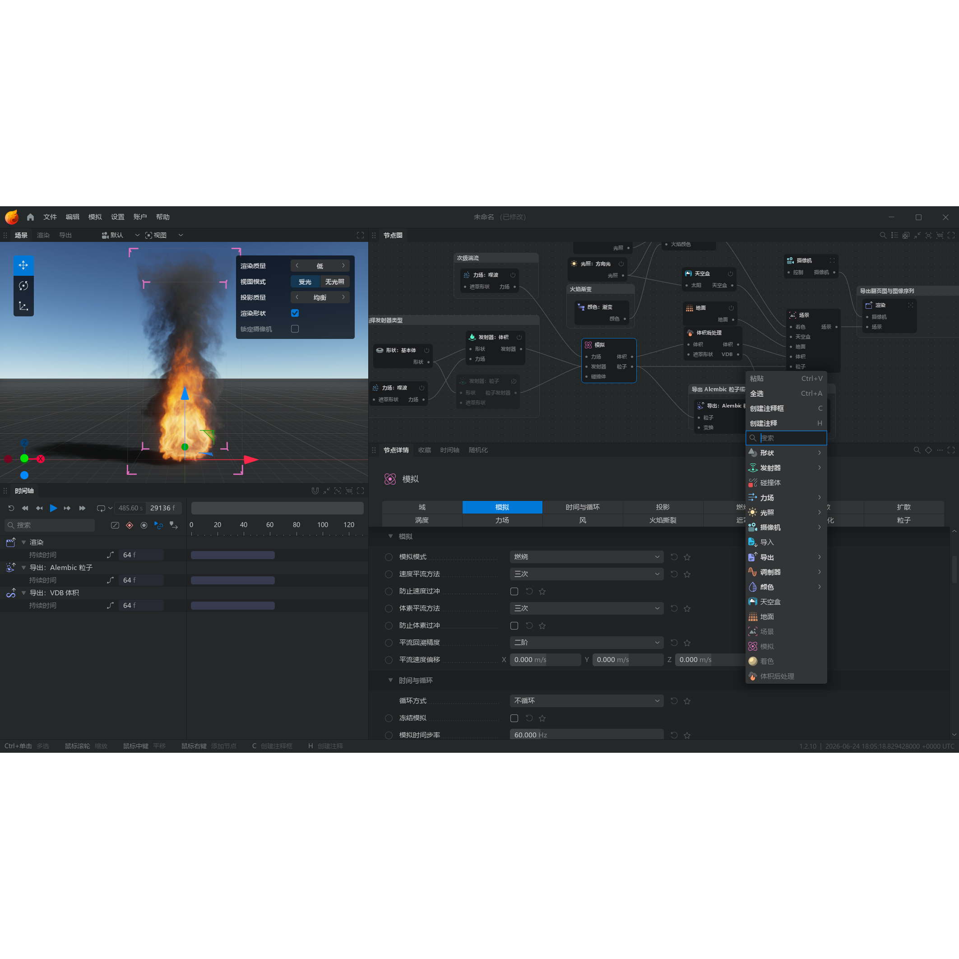The height and width of the screenshot is (959, 959).
Task: Collapse 渲染 track in timeline
Action: click(x=23, y=542)
